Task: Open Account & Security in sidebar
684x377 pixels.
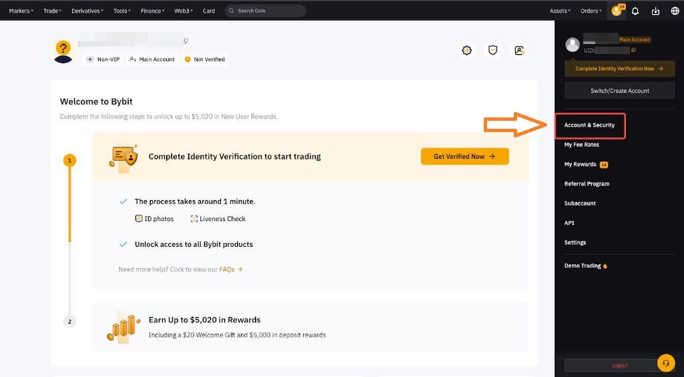Action: (589, 125)
